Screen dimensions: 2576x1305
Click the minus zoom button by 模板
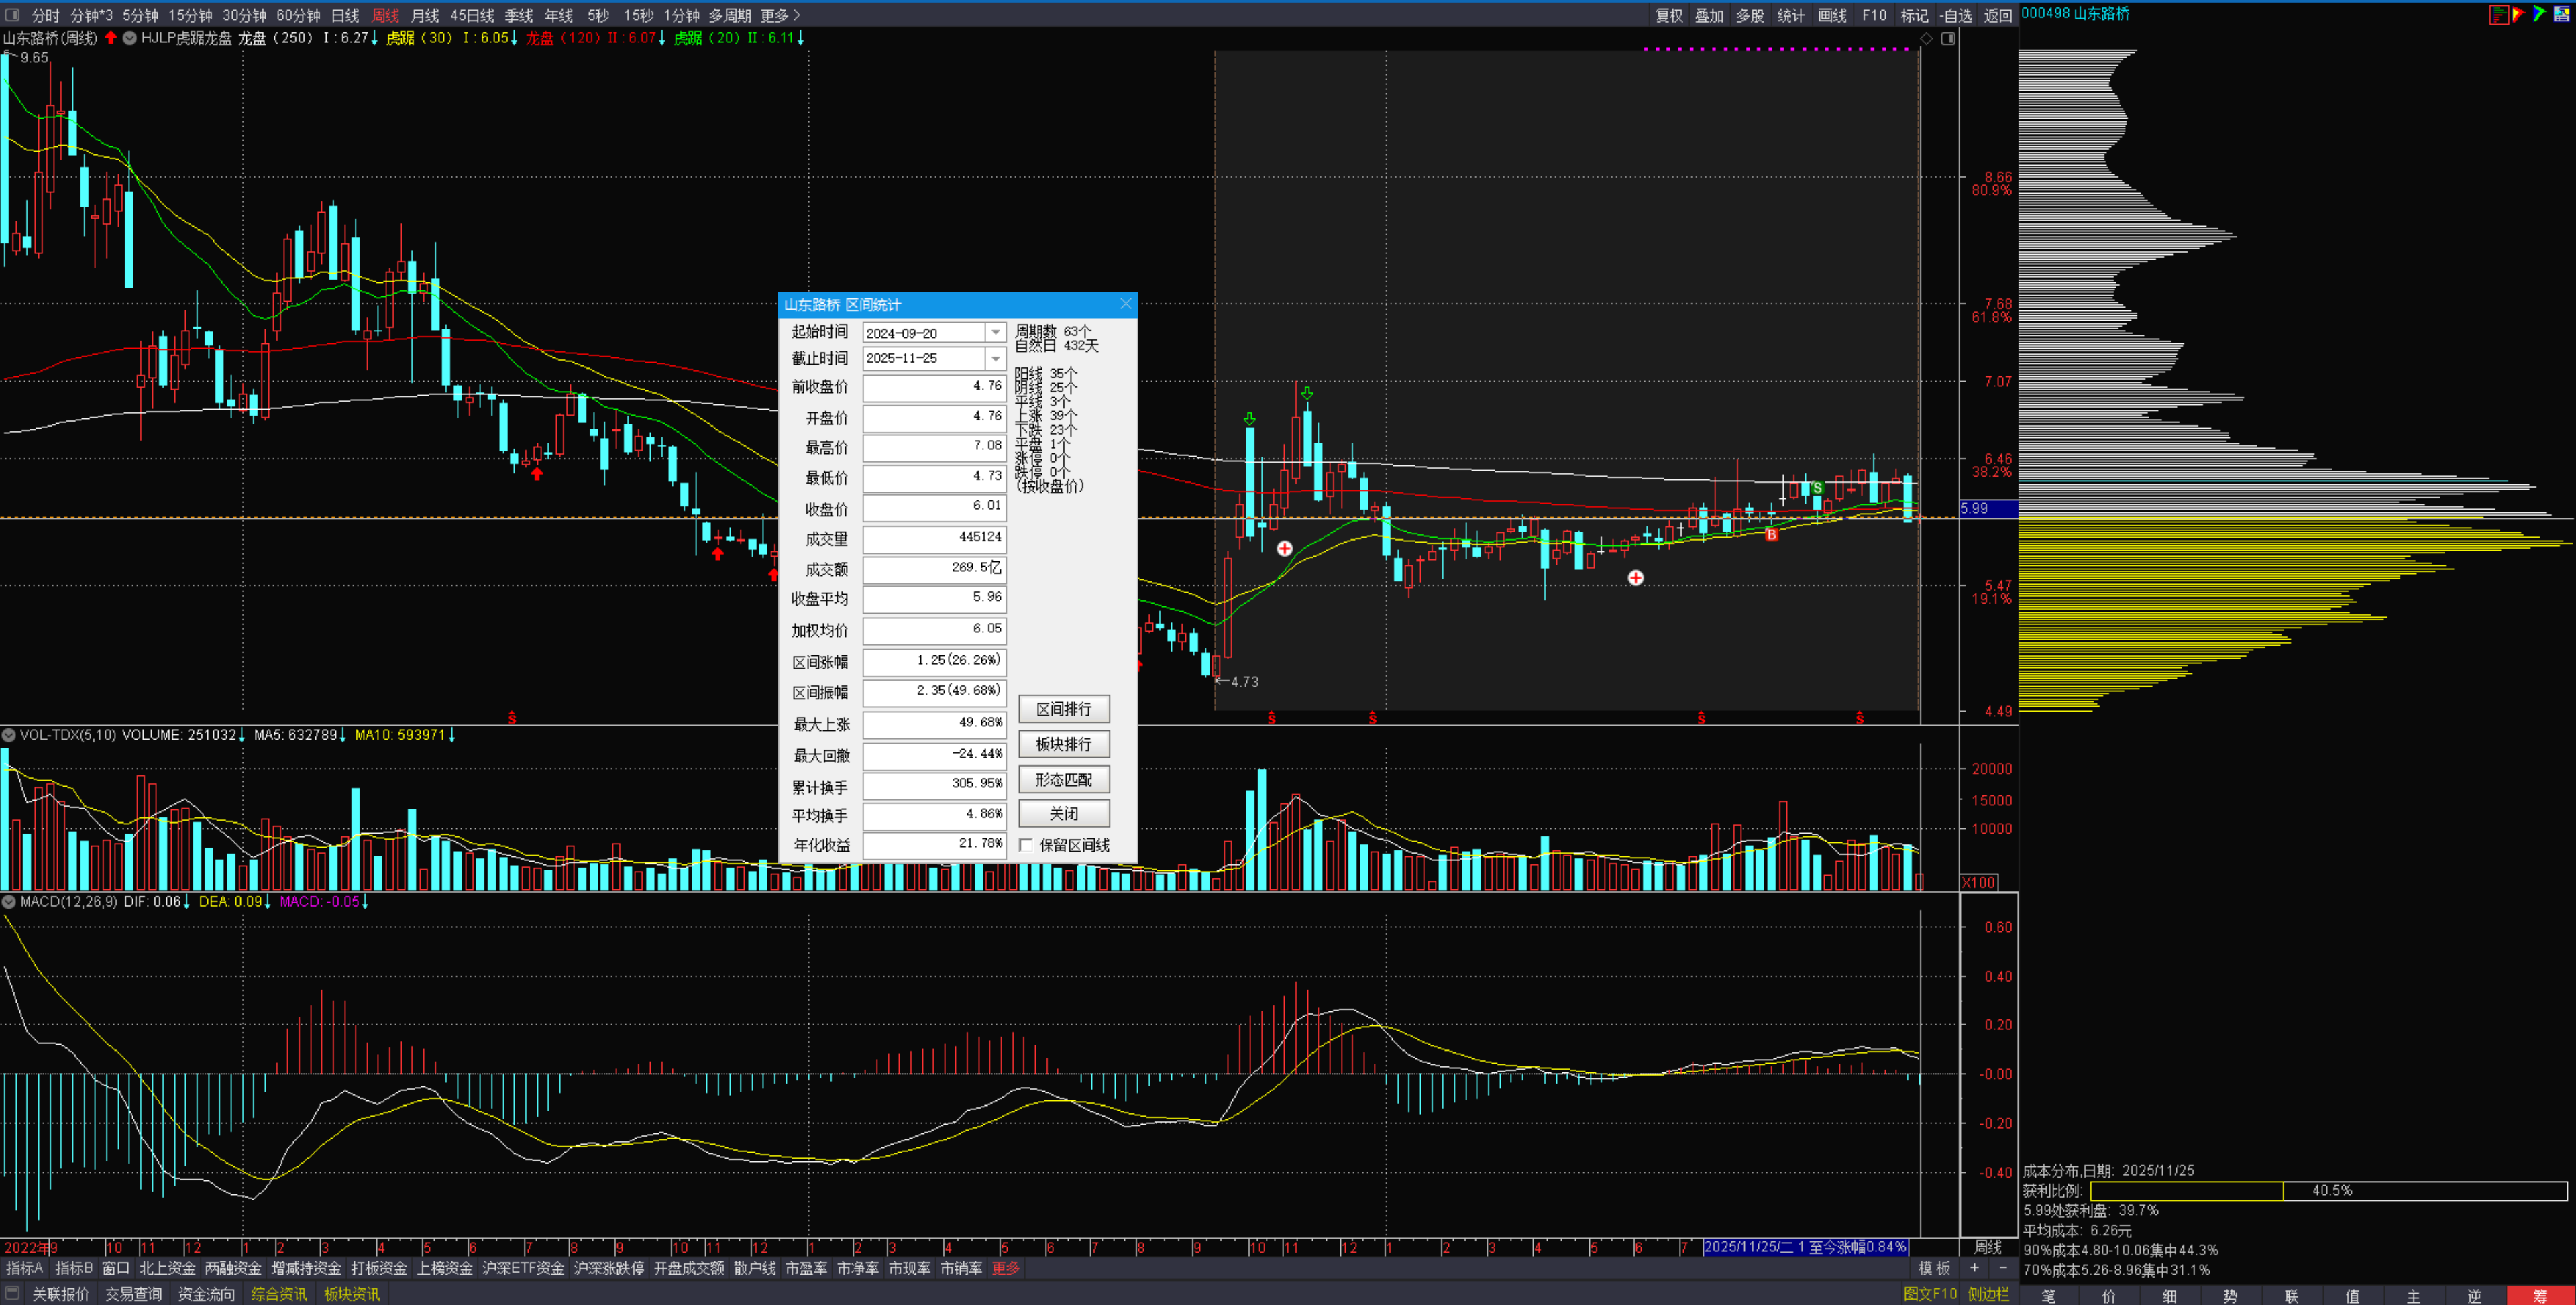(x=2002, y=1268)
